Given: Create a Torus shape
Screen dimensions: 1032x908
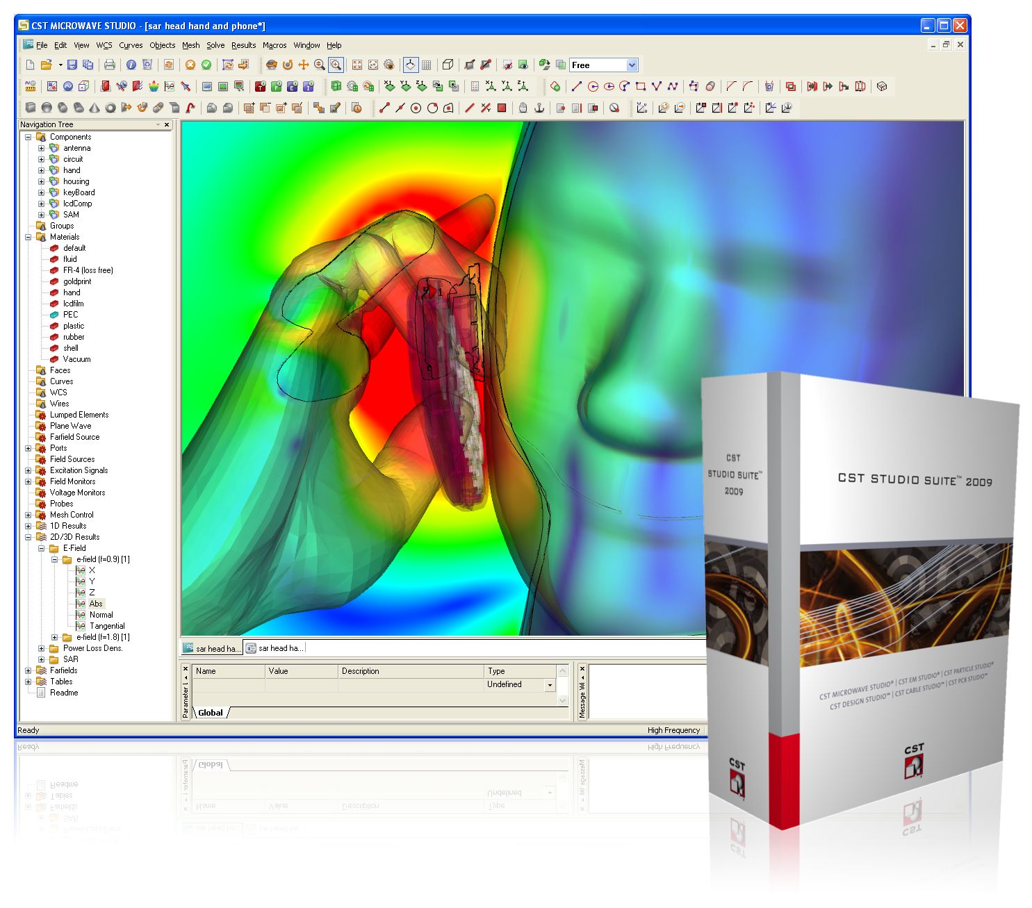Looking at the screenshot, I should click(110, 108).
